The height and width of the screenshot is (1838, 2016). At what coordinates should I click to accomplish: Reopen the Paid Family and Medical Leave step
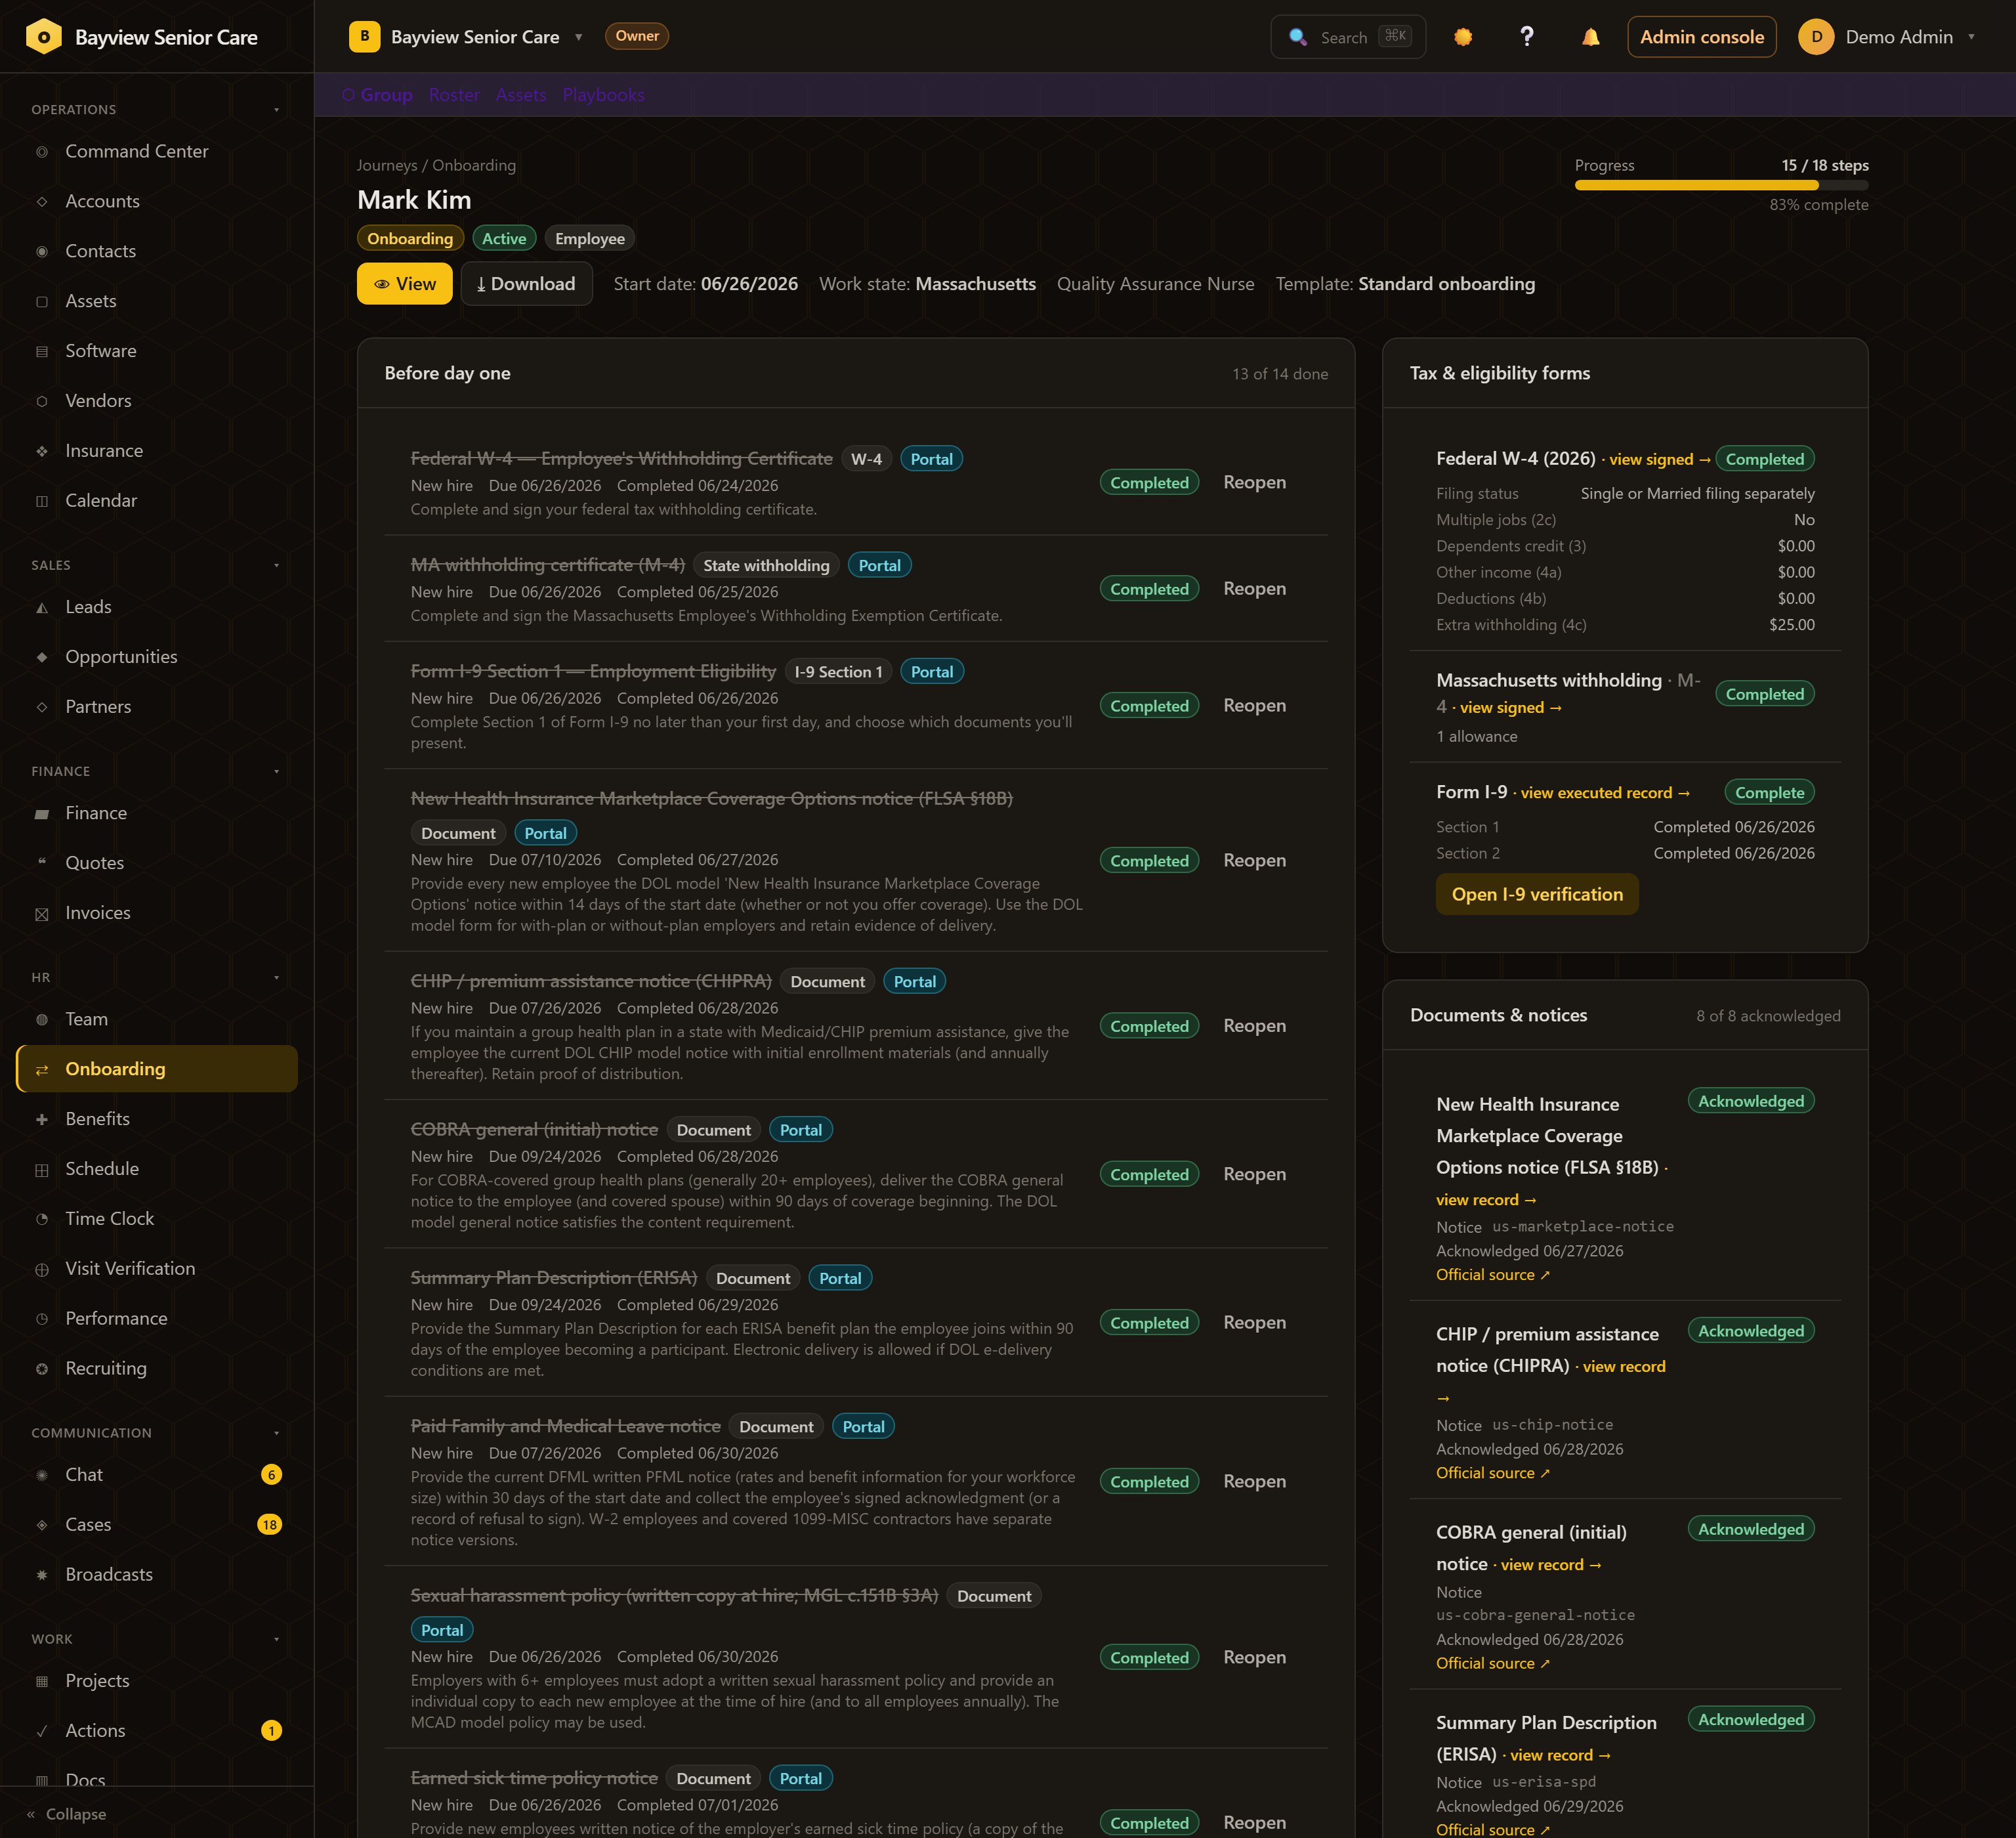[x=1254, y=1481]
